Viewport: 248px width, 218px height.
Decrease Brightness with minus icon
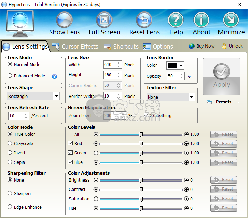point(96,180)
